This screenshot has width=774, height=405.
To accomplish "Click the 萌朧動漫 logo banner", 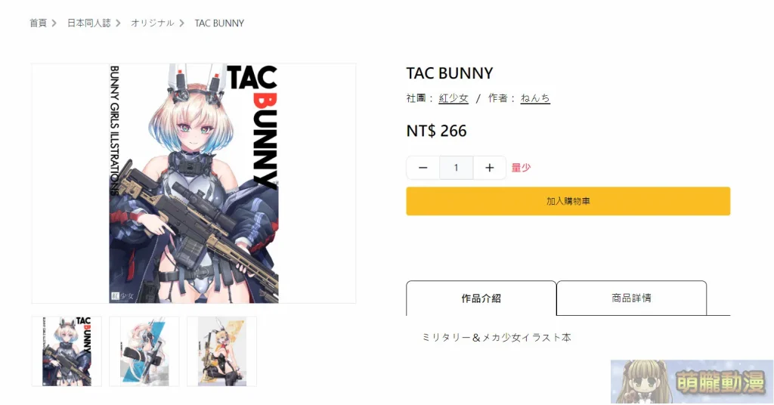I will (x=692, y=382).
